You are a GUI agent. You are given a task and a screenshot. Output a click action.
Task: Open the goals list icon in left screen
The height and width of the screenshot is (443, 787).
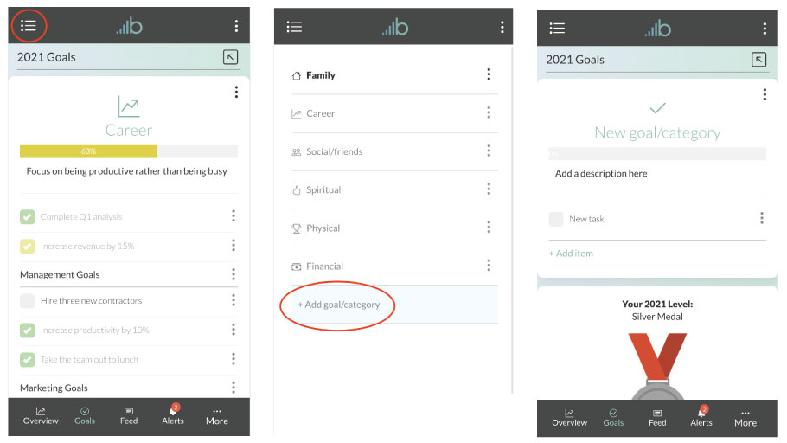pos(29,26)
